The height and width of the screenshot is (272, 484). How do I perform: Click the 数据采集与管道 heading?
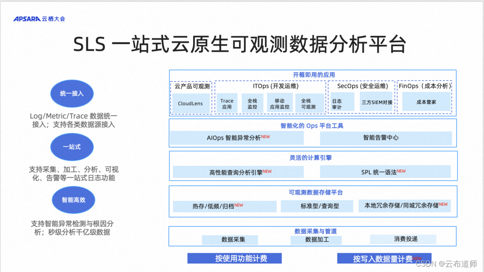[315, 231]
